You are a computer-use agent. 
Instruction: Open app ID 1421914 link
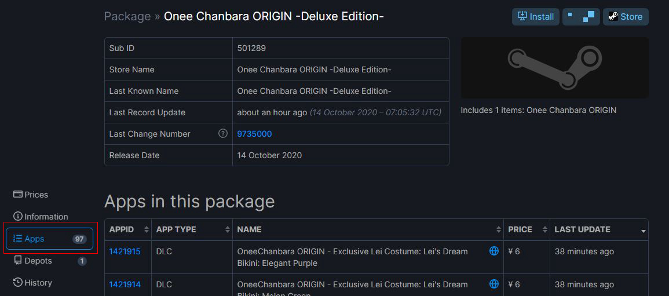[125, 284]
